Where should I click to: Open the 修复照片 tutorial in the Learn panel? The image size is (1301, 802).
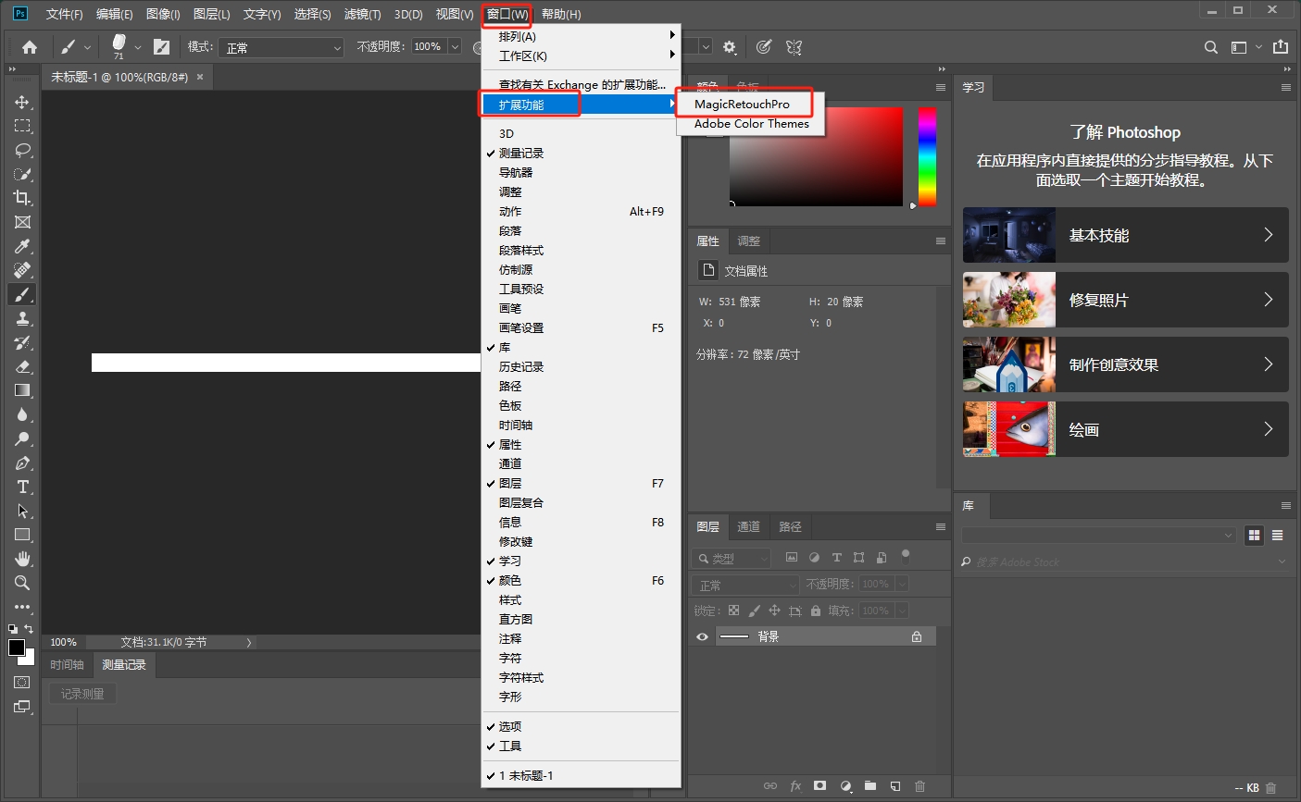(x=1123, y=300)
